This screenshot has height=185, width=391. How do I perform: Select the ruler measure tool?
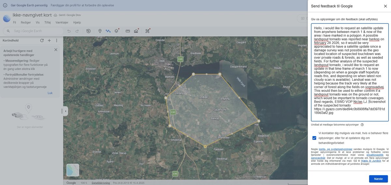(x=128, y=31)
